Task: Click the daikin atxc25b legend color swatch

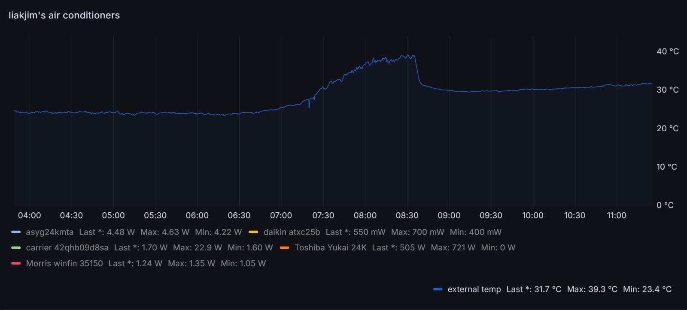Action: click(253, 232)
